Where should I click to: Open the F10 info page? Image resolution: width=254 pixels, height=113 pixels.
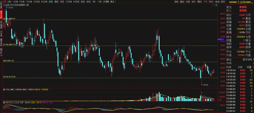pyautogui.click(x=205, y=2)
